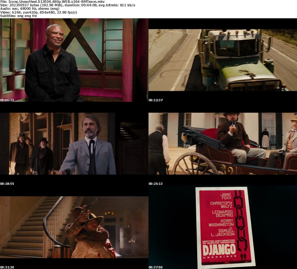Click the staircase gunfight thumbnail at 00:31:30
The image size is (297, 269).
pos(74,227)
